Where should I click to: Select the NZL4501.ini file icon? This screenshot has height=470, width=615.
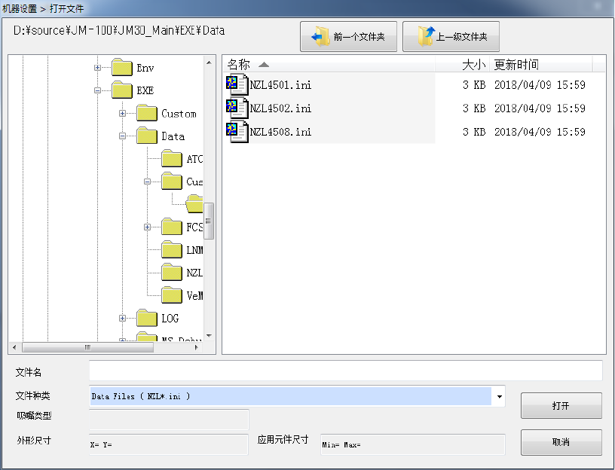237,84
